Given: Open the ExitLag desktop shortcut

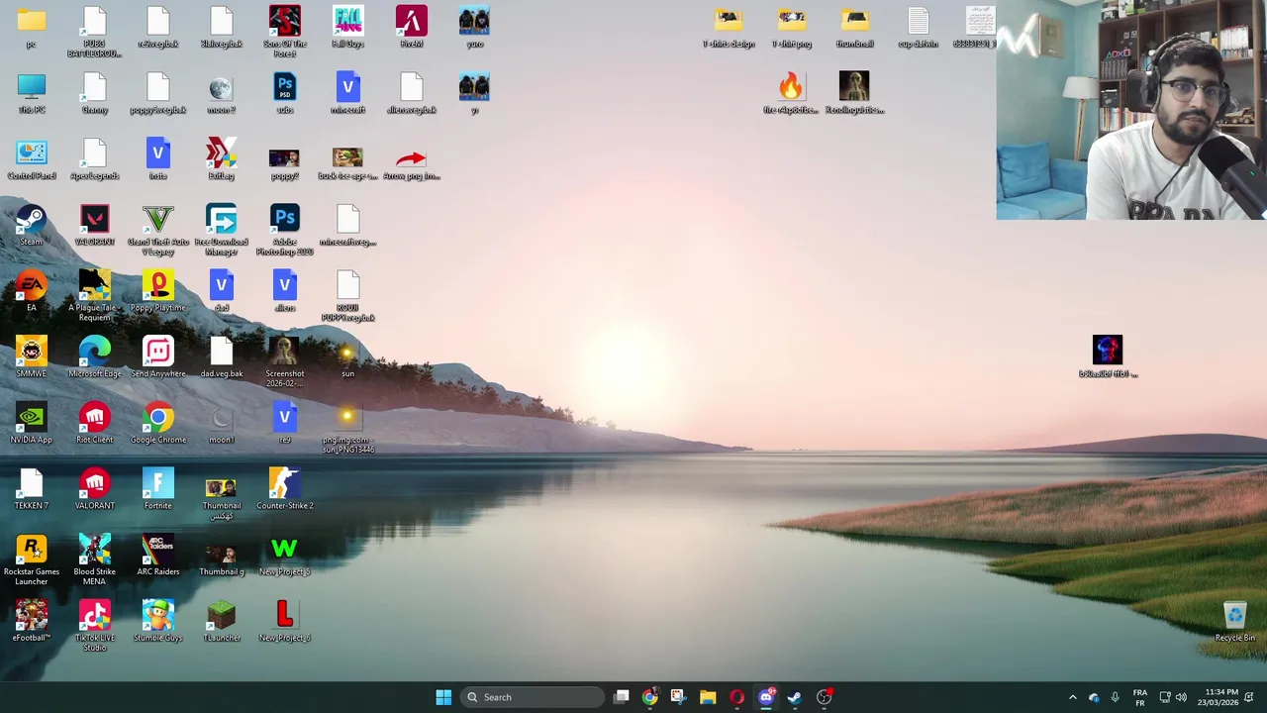Looking at the screenshot, I should pyautogui.click(x=222, y=159).
